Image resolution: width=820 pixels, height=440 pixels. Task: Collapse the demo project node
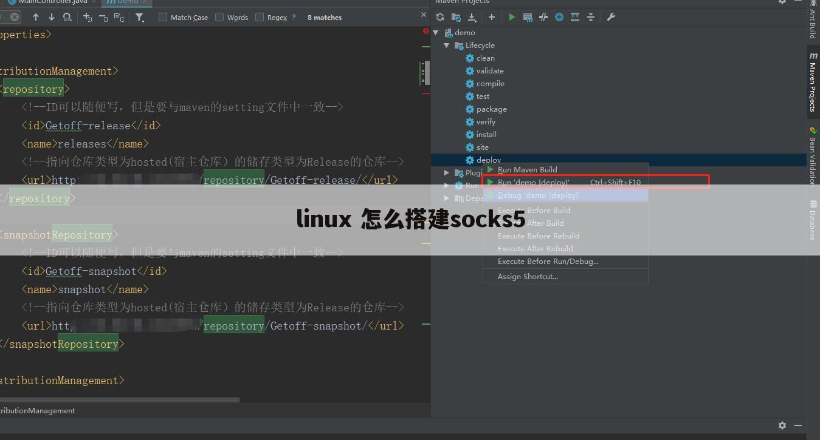tap(436, 33)
